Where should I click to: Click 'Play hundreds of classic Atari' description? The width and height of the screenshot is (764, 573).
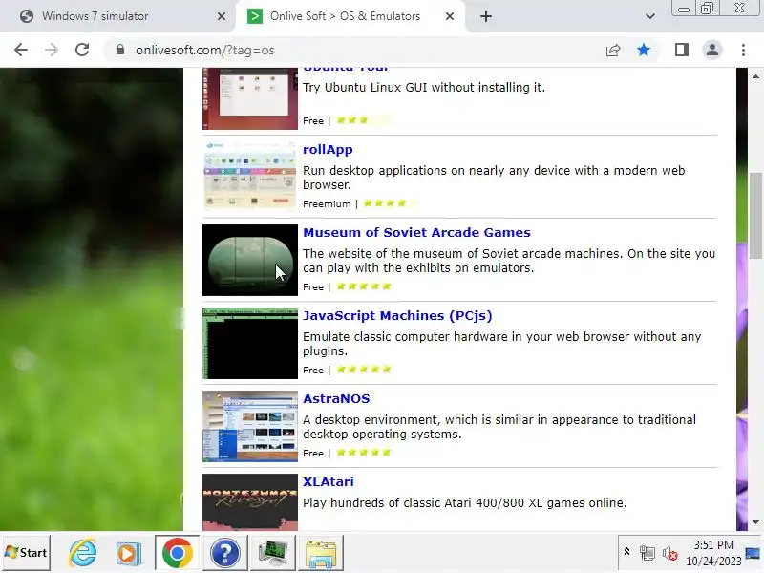tap(465, 503)
